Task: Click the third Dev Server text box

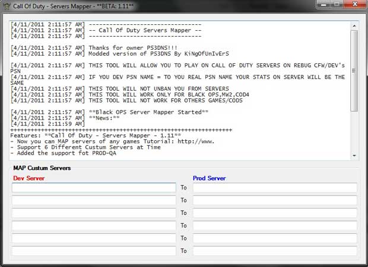Action: 94,213
